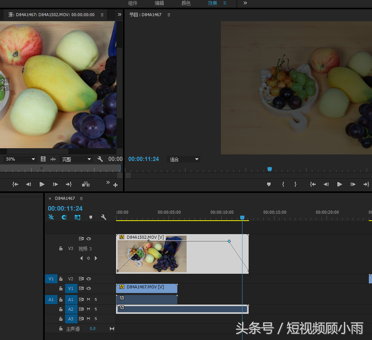Switch to the 颜色 workspace tab

point(186,3)
